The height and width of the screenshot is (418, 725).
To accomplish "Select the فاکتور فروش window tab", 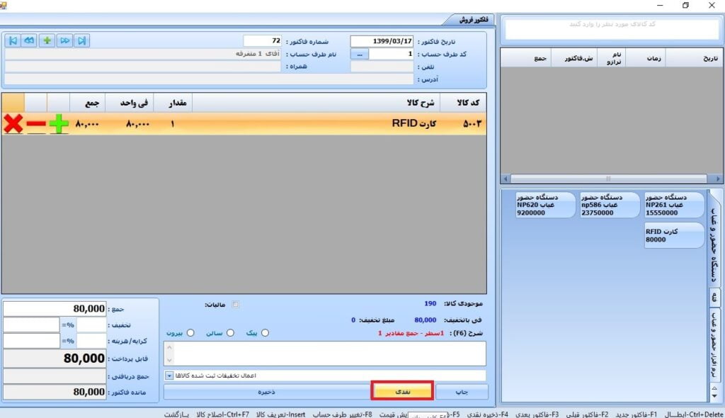I will 472,19.
